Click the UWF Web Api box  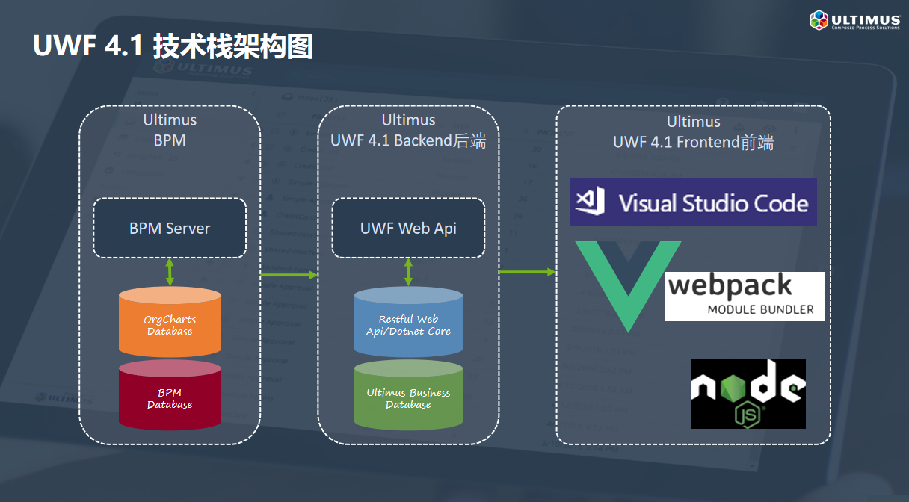pos(408,229)
